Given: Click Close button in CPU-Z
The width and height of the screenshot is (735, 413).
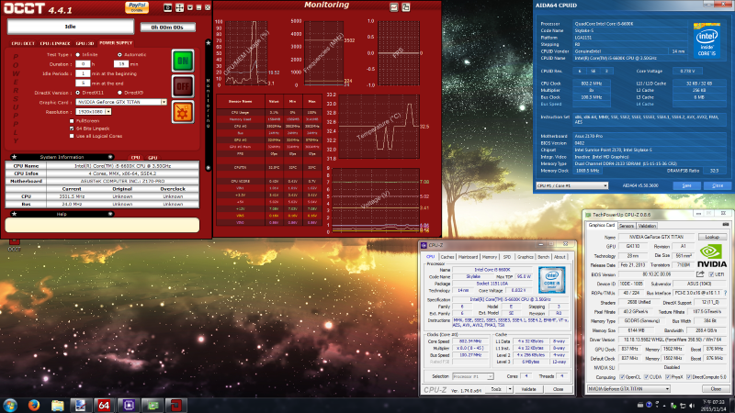Looking at the screenshot, I should click(558, 389).
